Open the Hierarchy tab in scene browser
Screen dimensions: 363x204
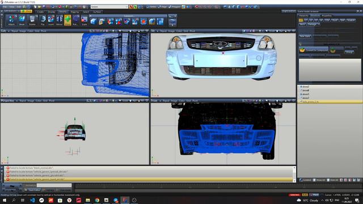304,16
